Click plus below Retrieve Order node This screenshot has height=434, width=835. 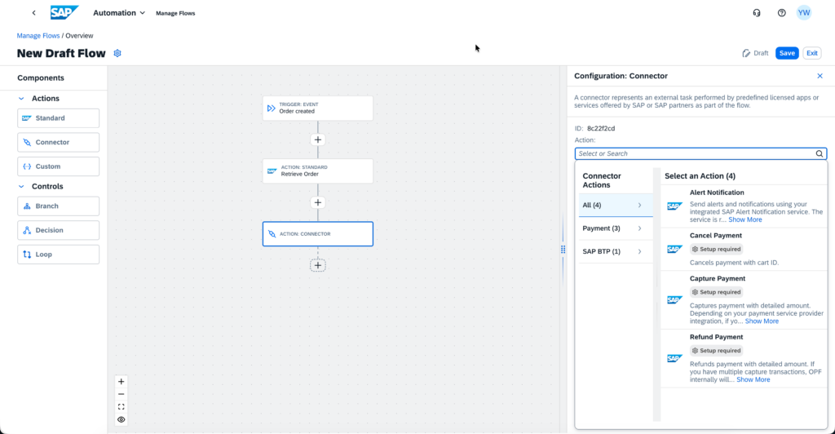(318, 202)
